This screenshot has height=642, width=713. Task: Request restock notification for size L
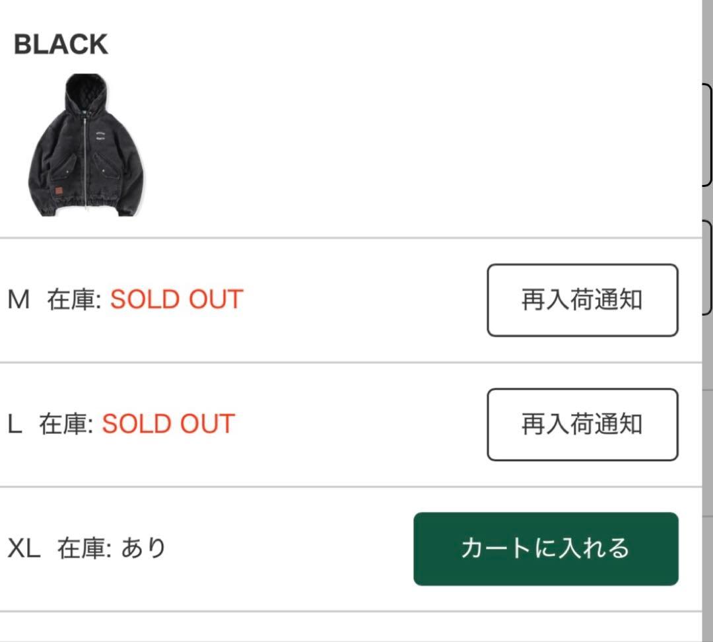pos(582,424)
